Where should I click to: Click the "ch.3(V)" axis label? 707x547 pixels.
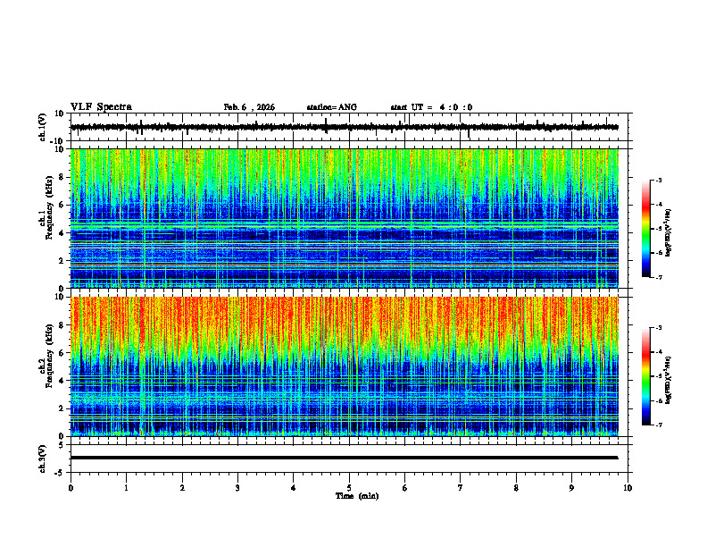point(43,459)
